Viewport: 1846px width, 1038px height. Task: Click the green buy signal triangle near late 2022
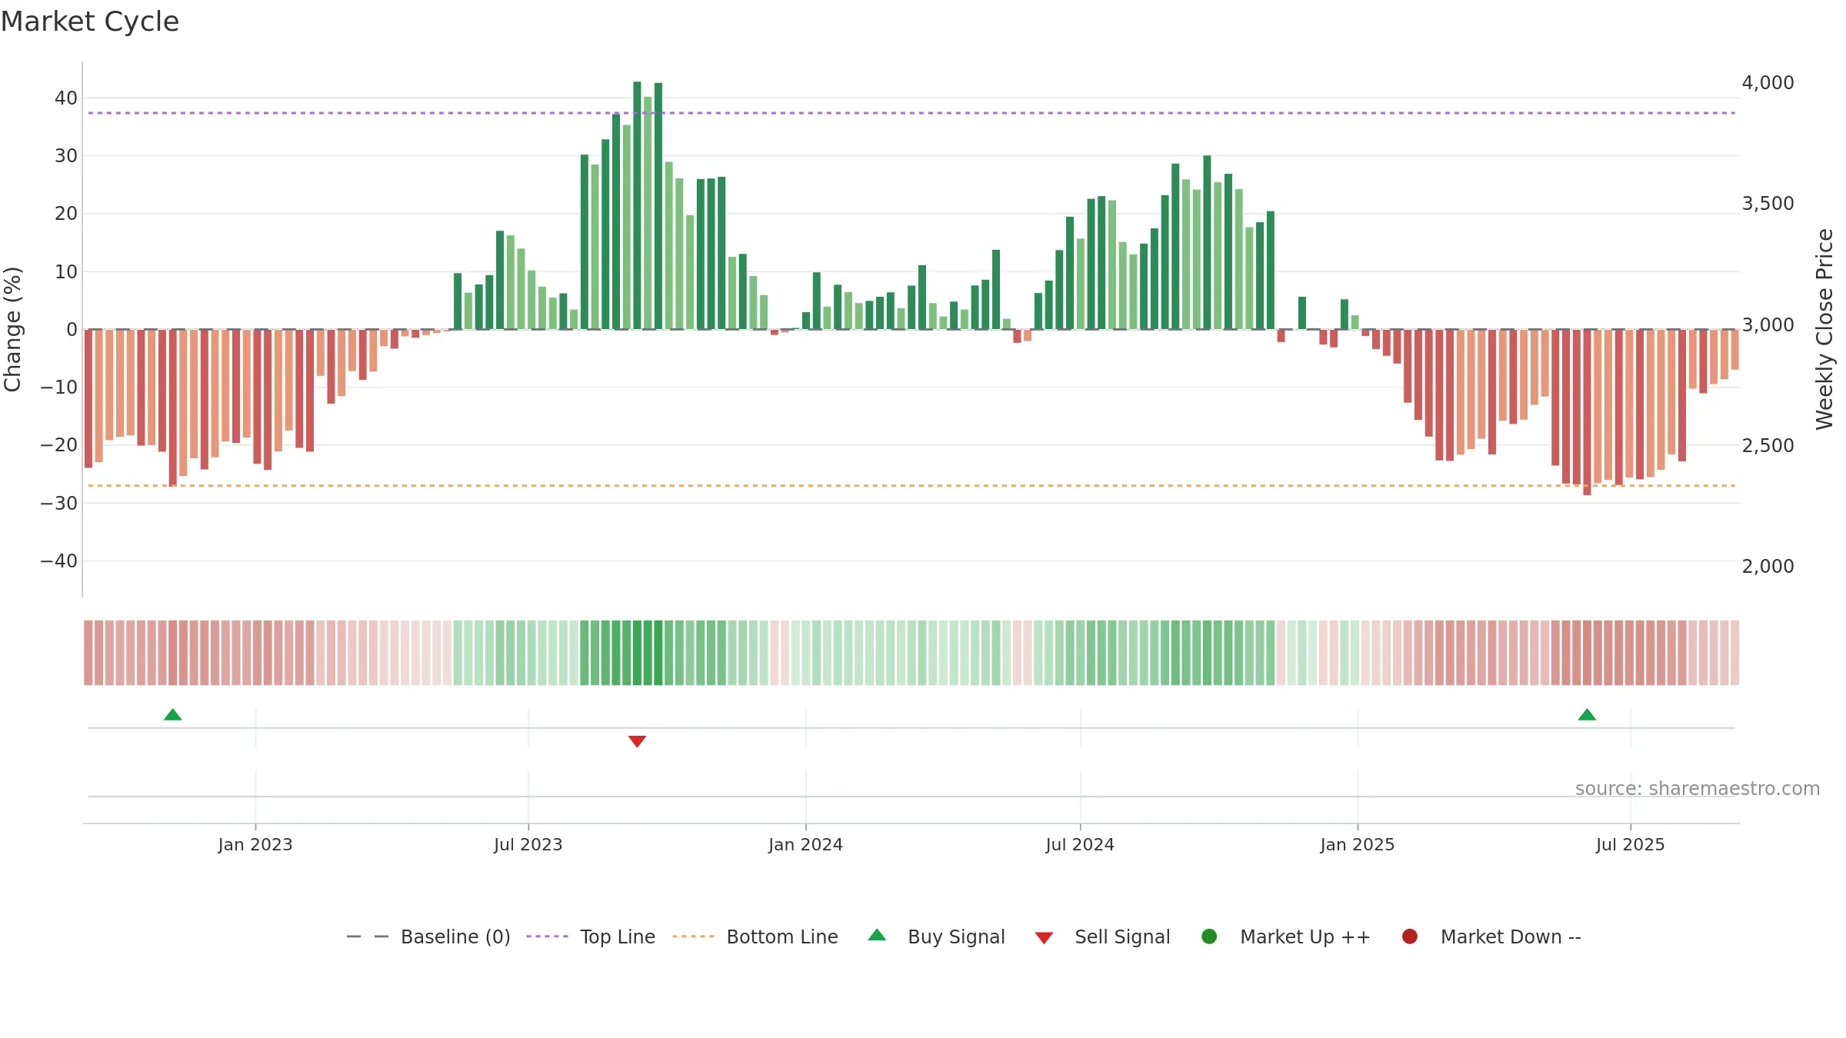pos(172,714)
